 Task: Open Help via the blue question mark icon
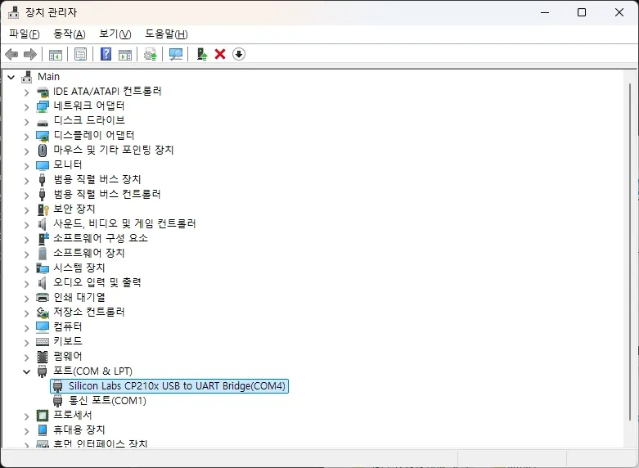tap(106, 54)
